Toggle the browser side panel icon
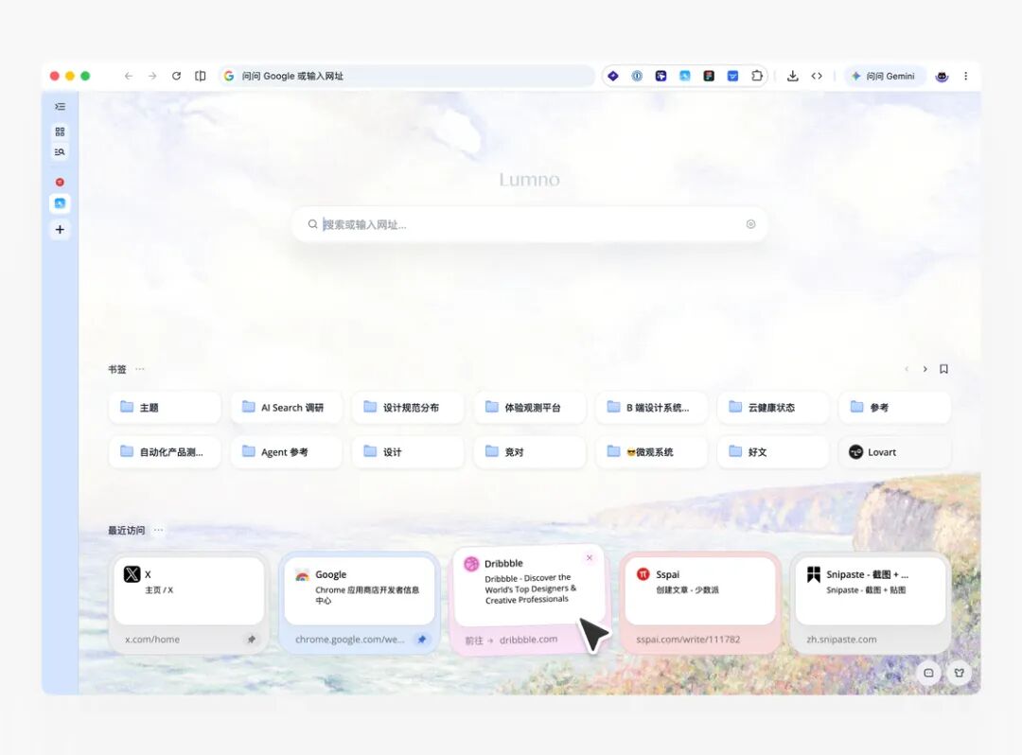1022x755 pixels. click(x=200, y=77)
